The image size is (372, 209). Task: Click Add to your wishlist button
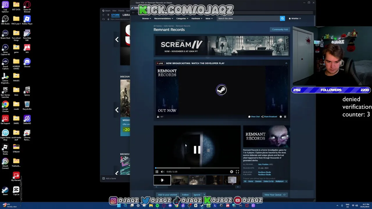[x=167, y=195]
